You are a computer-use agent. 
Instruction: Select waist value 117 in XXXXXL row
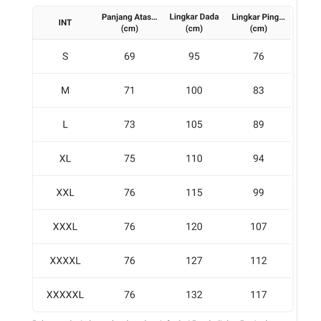point(259,295)
